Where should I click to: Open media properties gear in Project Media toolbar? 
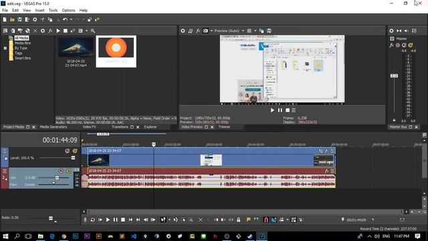coord(43,31)
